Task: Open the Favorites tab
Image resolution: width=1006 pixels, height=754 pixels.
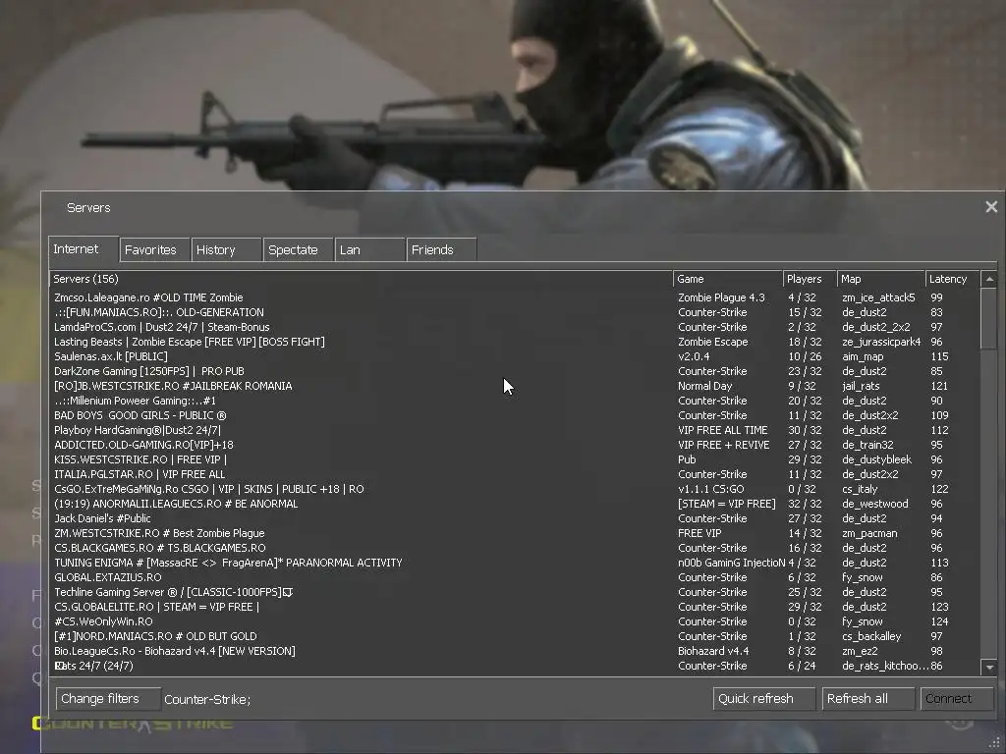Action: tap(154, 250)
